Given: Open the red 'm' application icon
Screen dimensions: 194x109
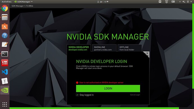Looking at the screenshot, I should (x=5, y=63).
